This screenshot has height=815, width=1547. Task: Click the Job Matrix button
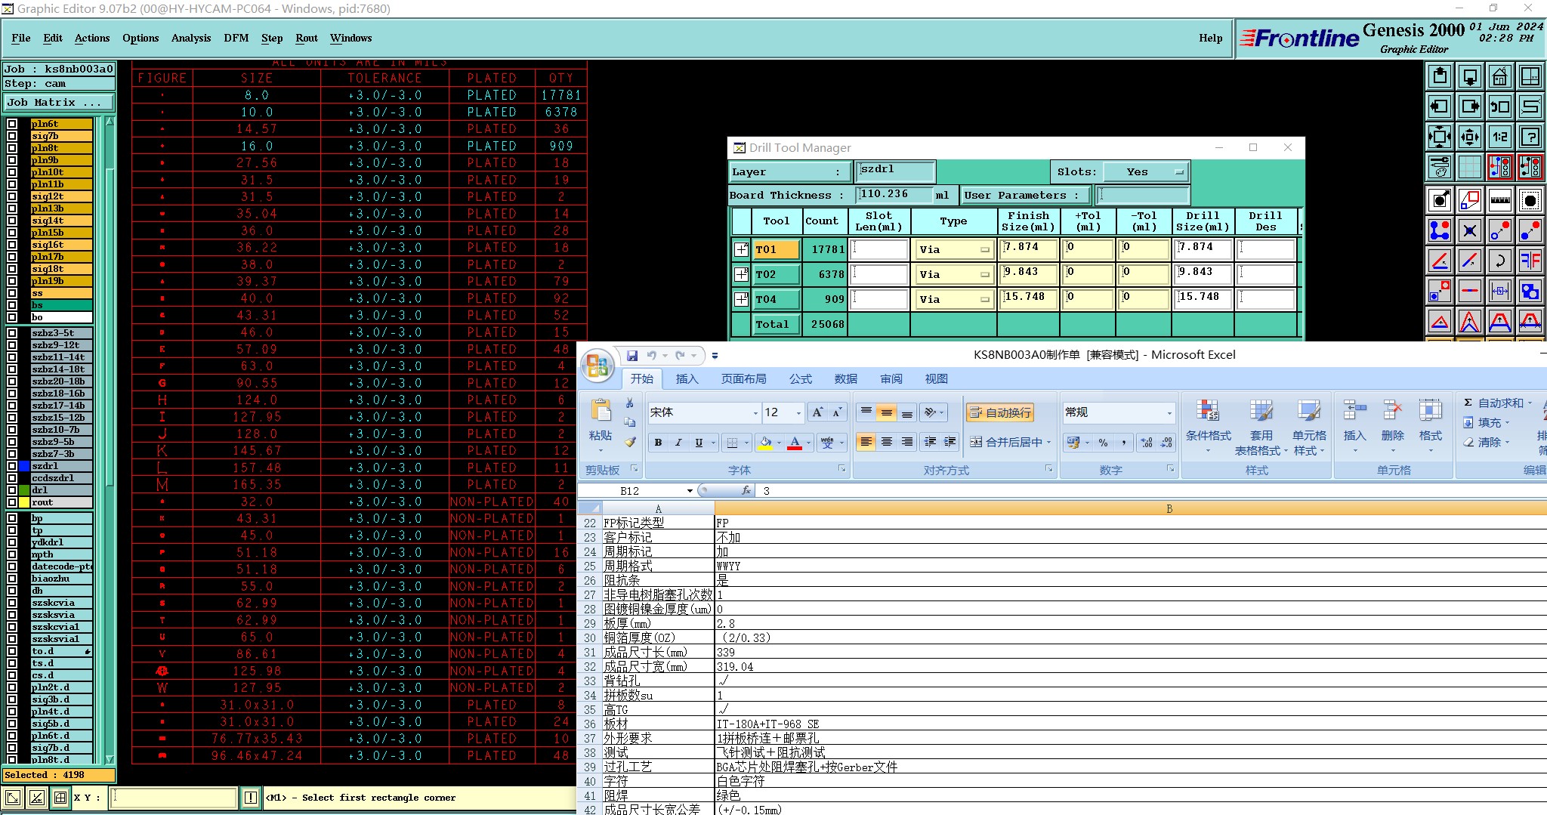point(59,103)
